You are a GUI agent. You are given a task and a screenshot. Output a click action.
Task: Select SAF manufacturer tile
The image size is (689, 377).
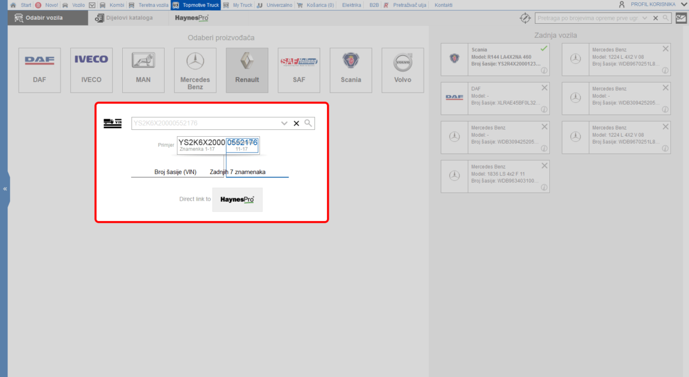299,70
